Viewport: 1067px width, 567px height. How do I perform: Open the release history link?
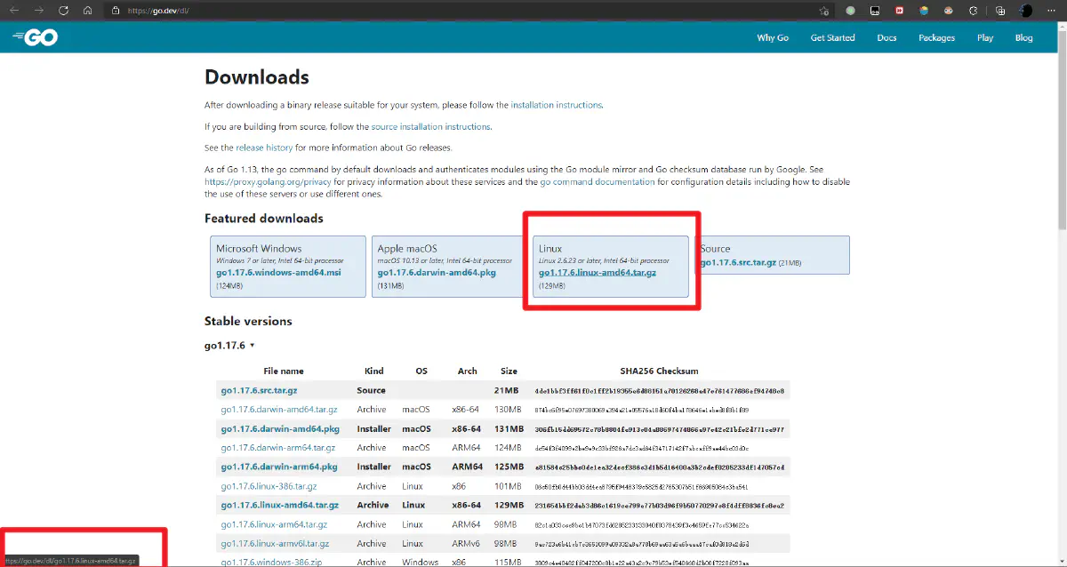[x=264, y=148]
